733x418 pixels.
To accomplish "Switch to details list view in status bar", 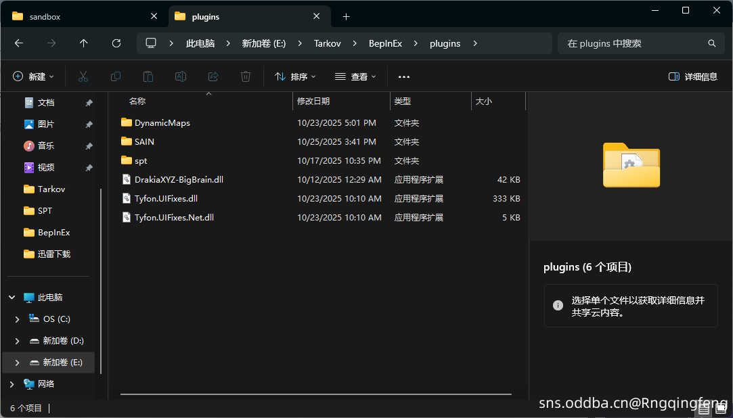I will coord(705,409).
